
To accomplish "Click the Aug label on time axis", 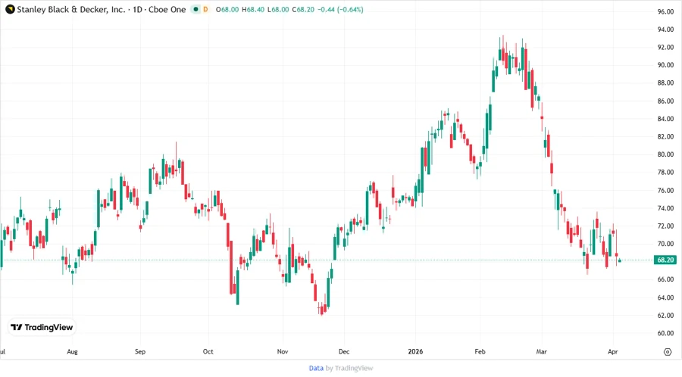I will coord(72,352).
